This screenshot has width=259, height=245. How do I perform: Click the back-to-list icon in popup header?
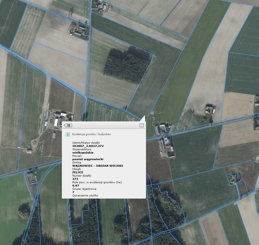click(68, 126)
